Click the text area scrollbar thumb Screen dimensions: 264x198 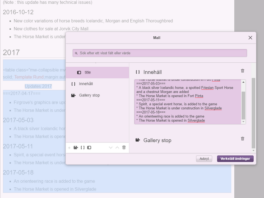(x=243, y=106)
